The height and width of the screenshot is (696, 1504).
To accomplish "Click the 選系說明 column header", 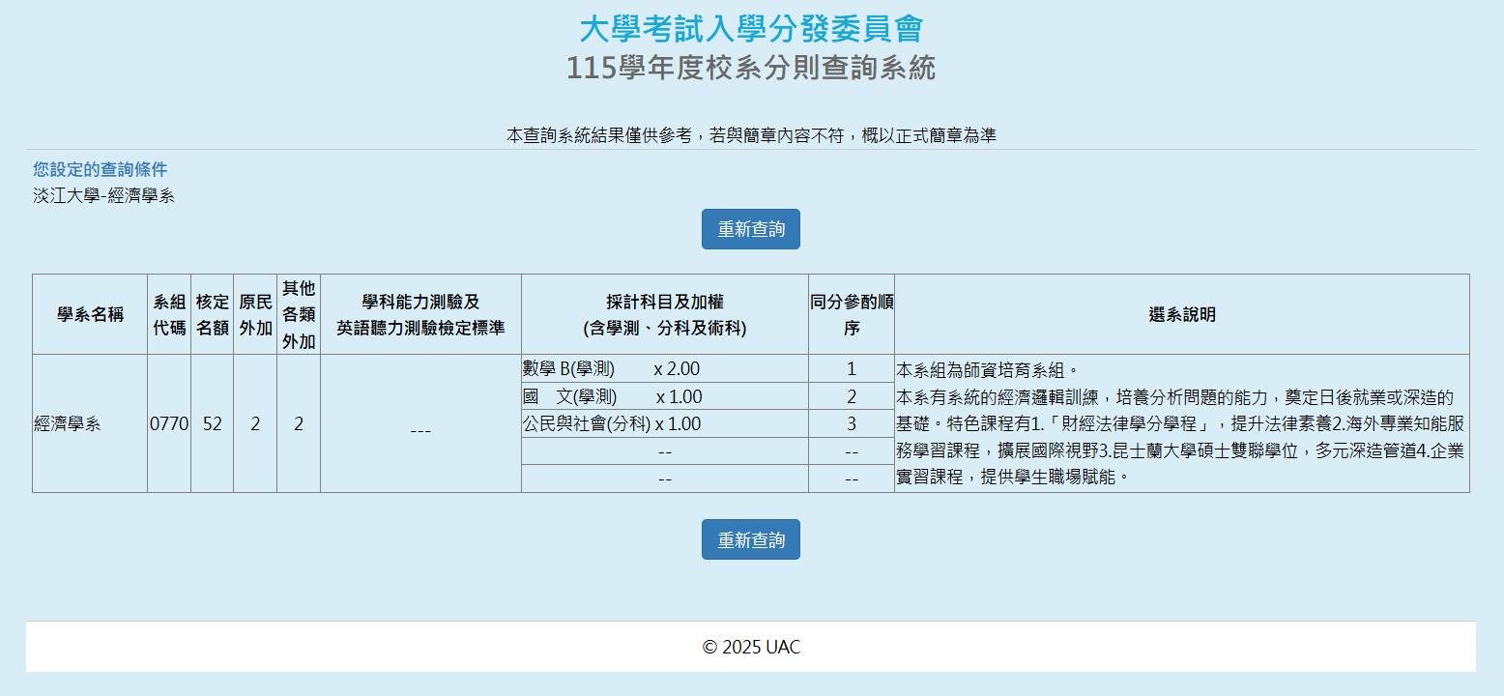I will tap(1181, 314).
